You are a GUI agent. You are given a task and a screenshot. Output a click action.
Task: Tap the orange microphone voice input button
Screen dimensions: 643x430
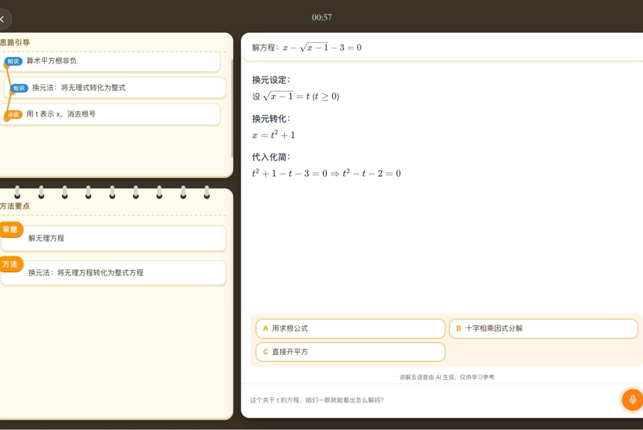(x=632, y=400)
